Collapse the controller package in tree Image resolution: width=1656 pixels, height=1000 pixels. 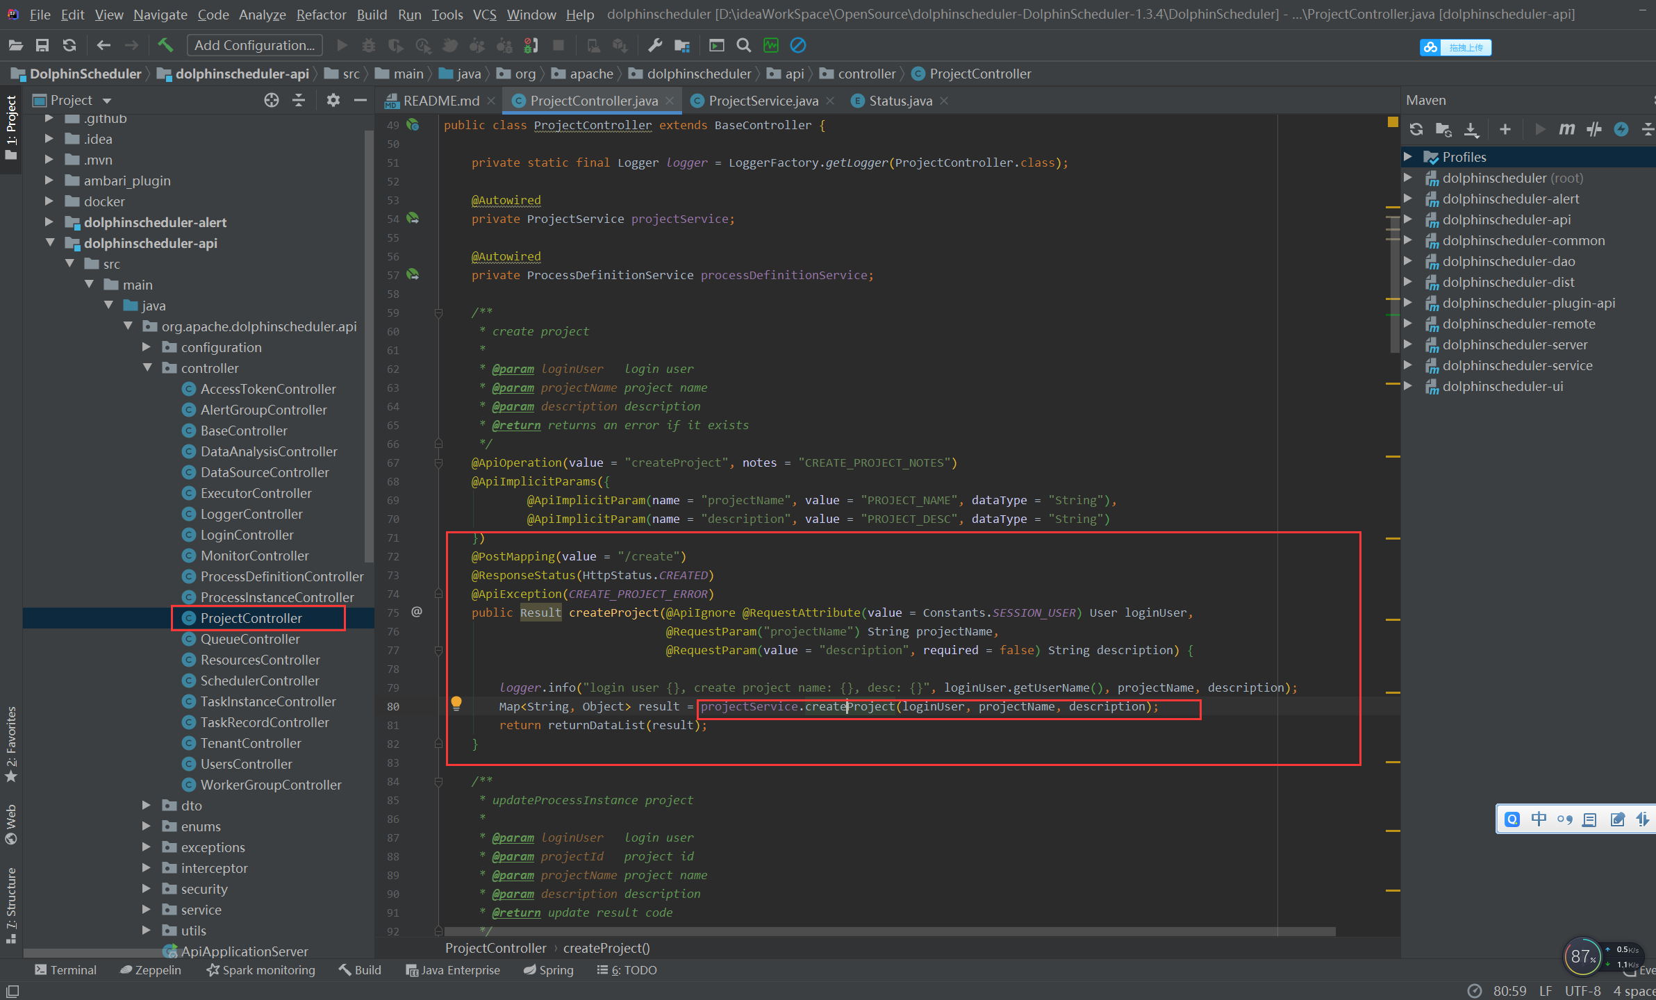[x=147, y=368]
